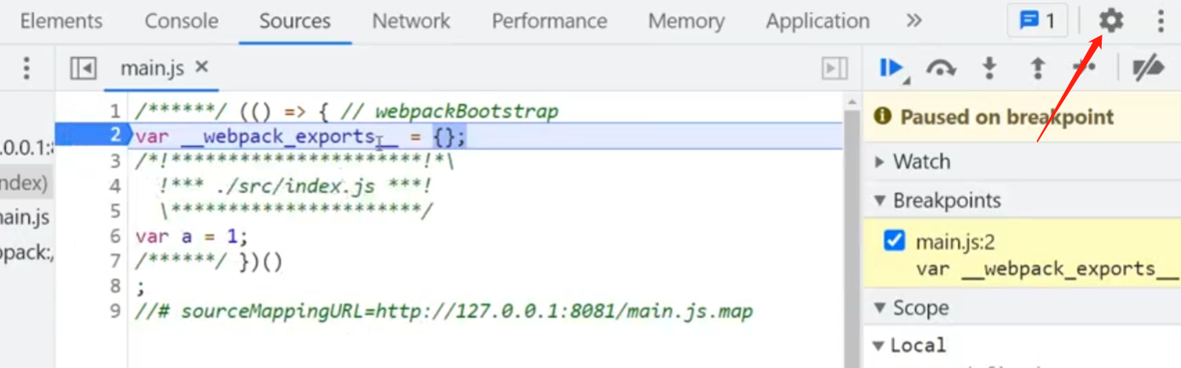Viewport: 1181px width, 368px height.
Task: Close the main.js file tab
Action: coord(202,66)
